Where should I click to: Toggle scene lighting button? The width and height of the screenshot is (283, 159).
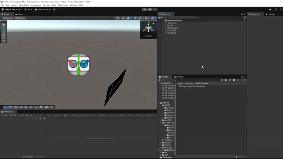click(123, 18)
